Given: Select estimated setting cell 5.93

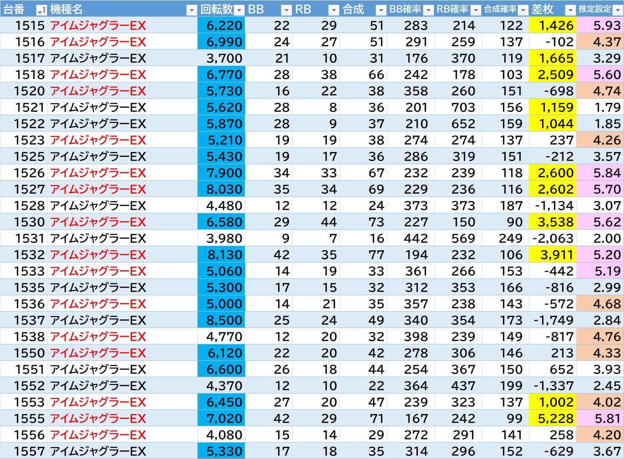Looking at the screenshot, I should point(600,25).
